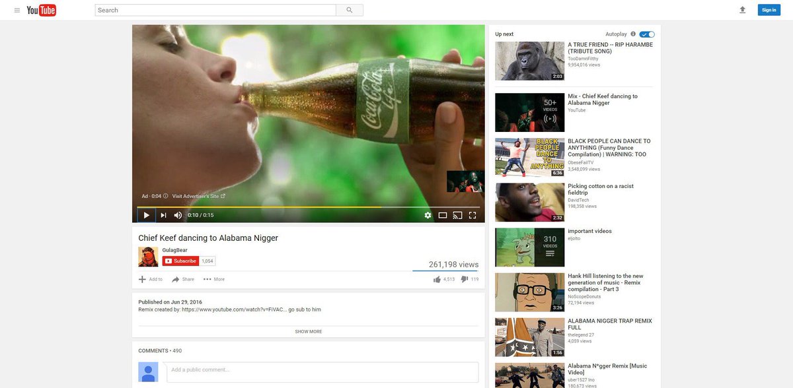This screenshot has width=793, height=388.
Task: Click the small video preview in ad corner
Action: point(465,181)
